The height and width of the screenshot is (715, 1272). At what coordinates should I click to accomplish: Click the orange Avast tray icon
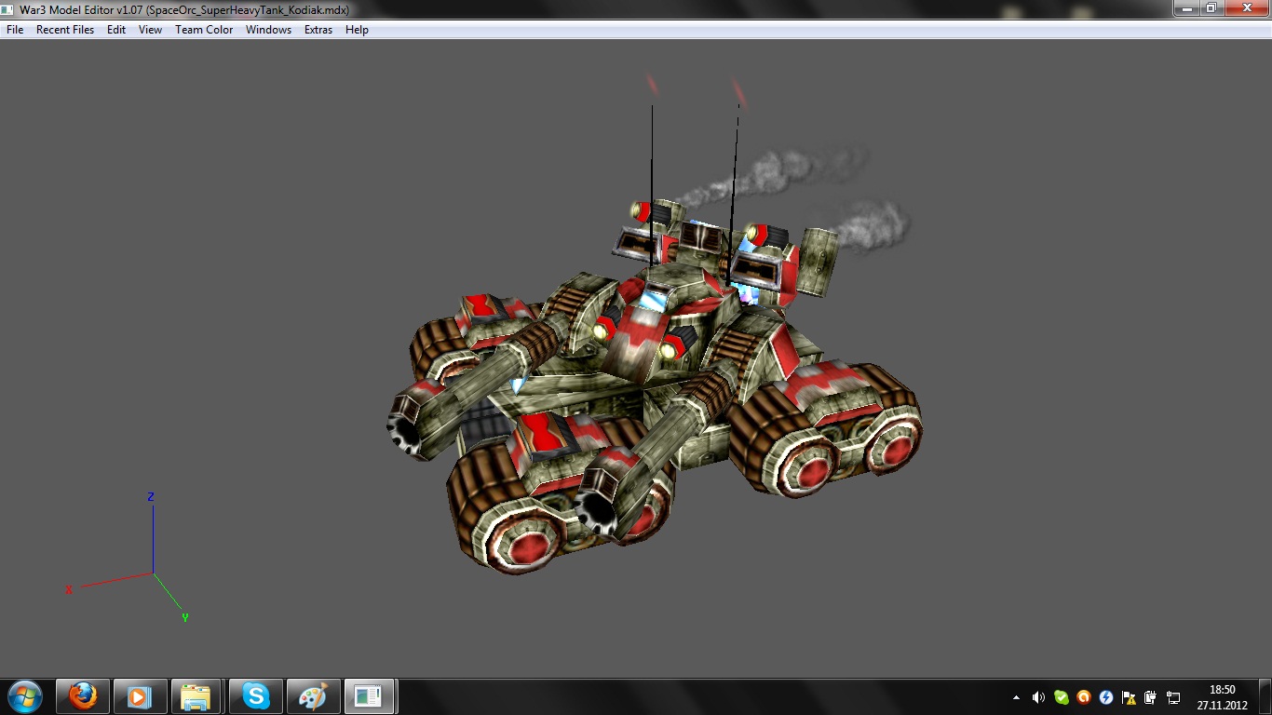click(1083, 697)
